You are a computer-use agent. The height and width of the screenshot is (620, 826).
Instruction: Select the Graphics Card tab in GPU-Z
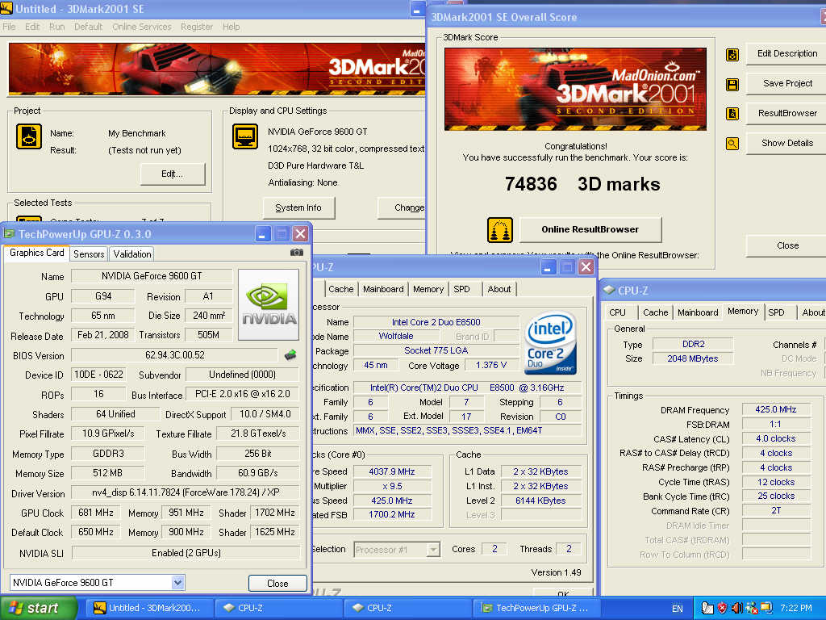coord(36,253)
